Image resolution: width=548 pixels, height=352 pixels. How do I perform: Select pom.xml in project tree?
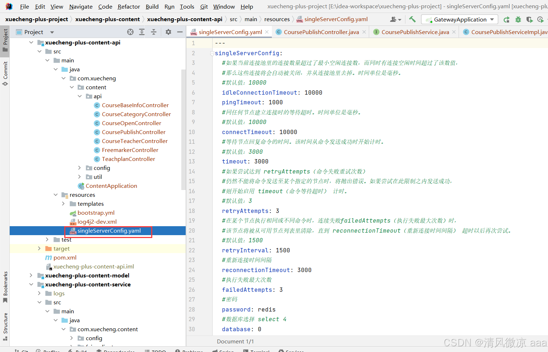point(65,257)
